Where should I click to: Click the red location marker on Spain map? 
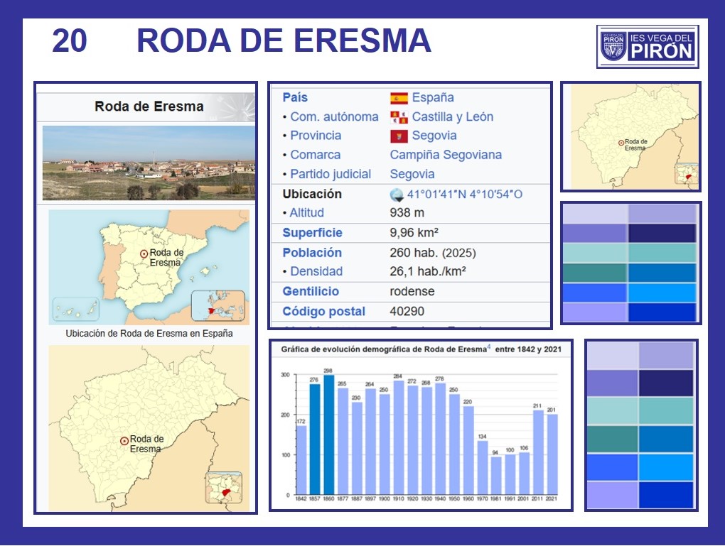144,253
